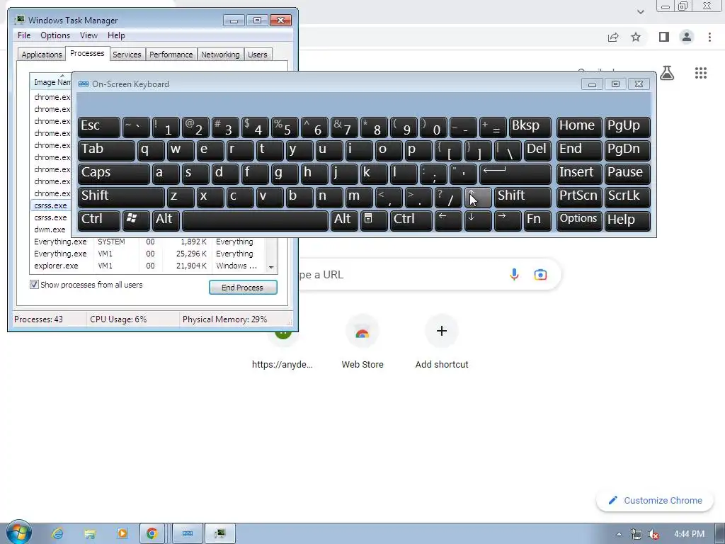Toggle the right Shift key on keyboard

[523, 198]
